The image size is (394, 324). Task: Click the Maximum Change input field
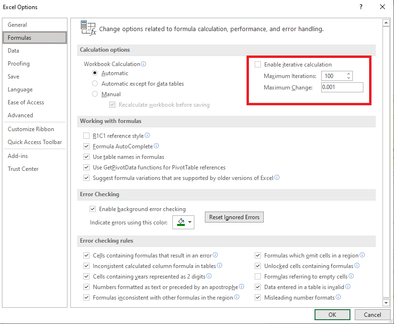[342, 88]
